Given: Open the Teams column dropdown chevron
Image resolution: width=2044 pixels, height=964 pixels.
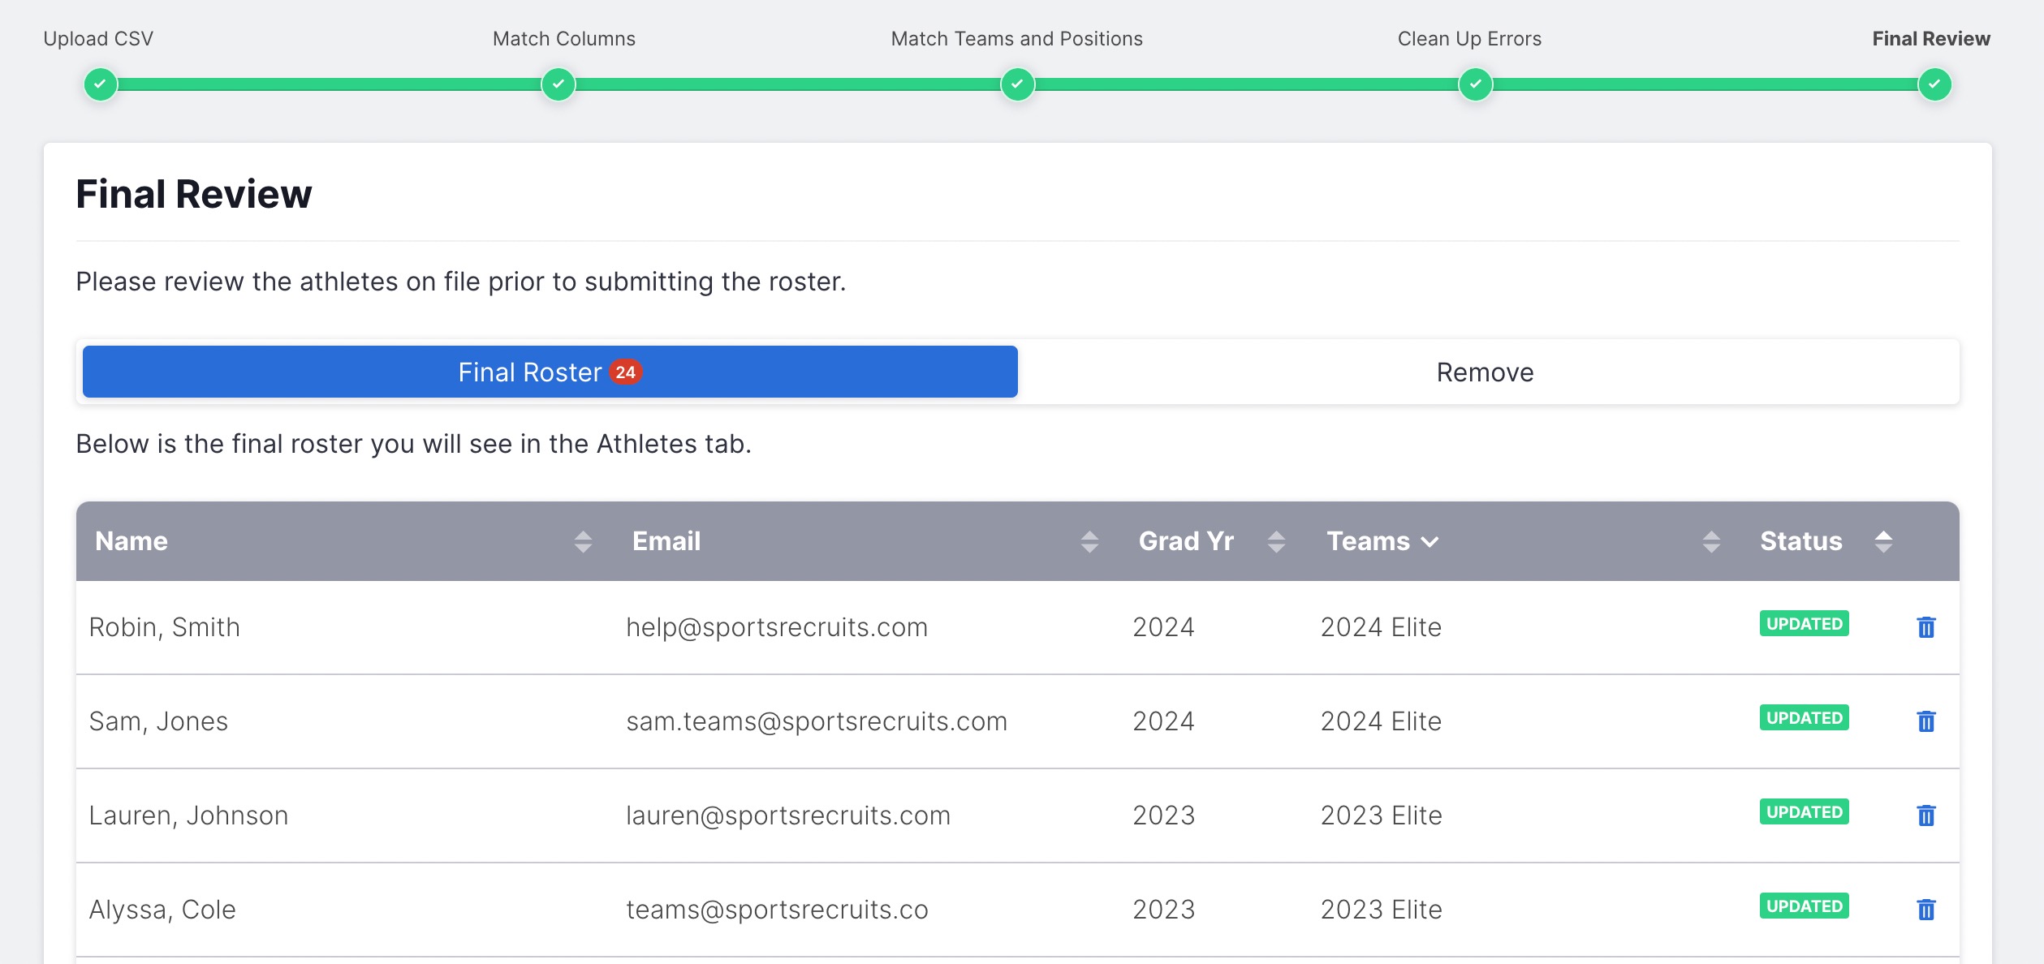Looking at the screenshot, I should pyautogui.click(x=1430, y=542).
